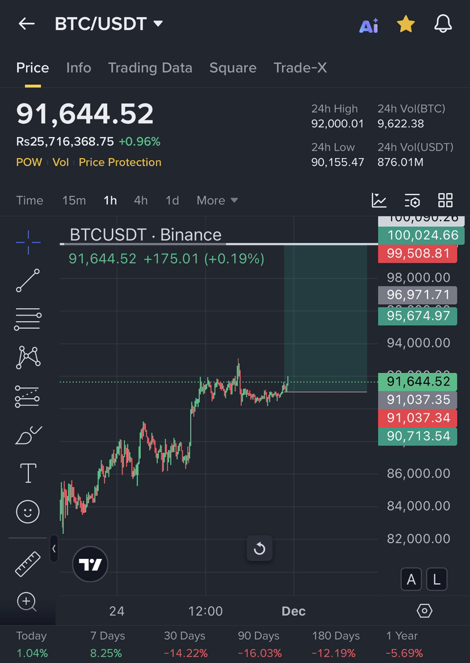Tap the TradingView logo button

[90, 565]
